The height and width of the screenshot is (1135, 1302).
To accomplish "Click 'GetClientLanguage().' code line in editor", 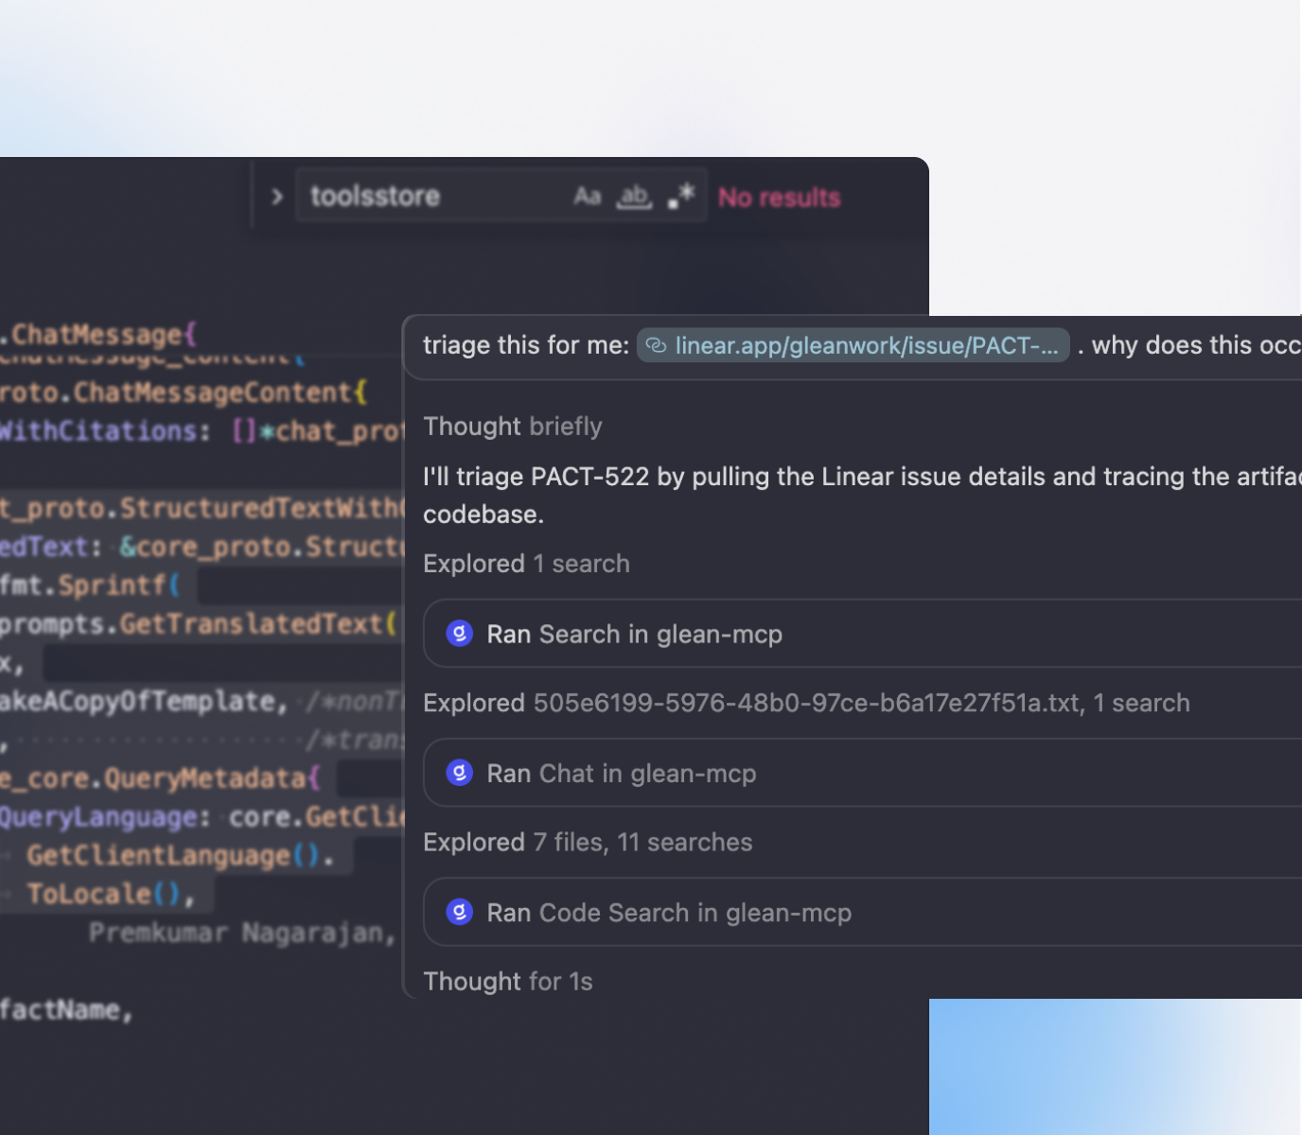I will (x=180, y=856).
